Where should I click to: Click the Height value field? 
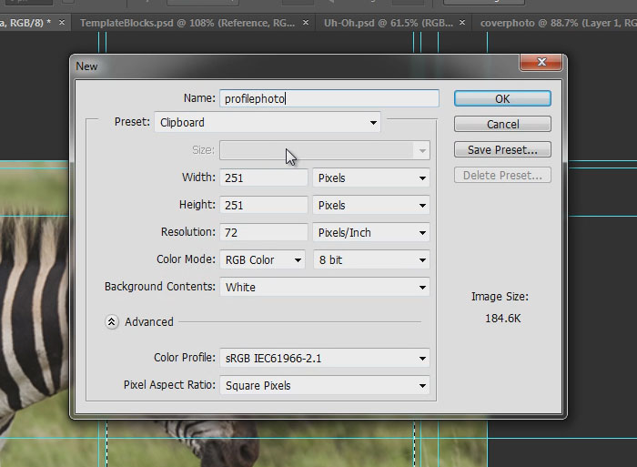(x=264, y=205)
